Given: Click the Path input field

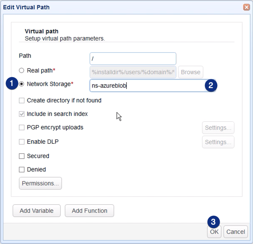Looking at the screenshot, I should 133,59.
